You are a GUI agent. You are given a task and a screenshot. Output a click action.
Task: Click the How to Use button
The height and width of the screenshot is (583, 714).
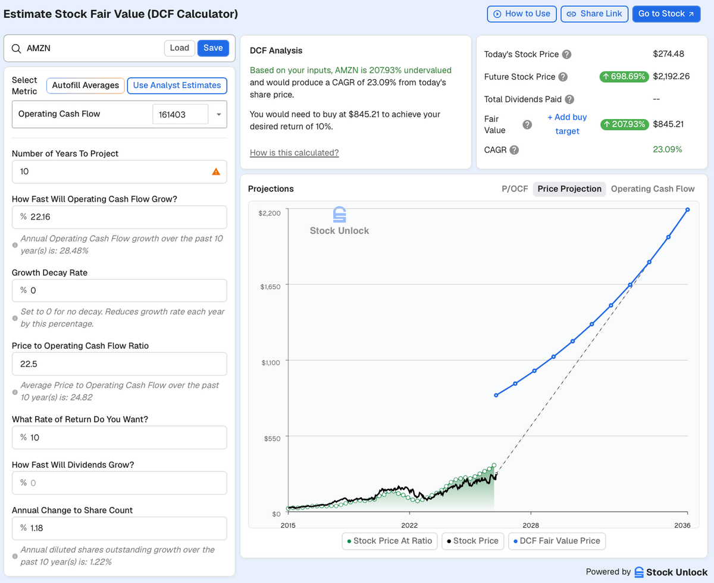[522, 14]
